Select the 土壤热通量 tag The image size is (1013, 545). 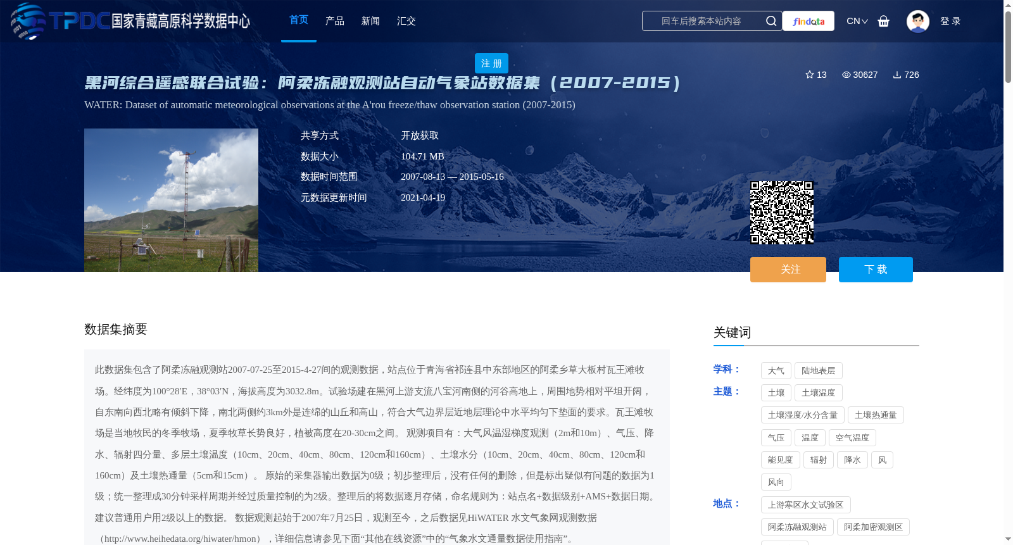(x=876, y=415)
